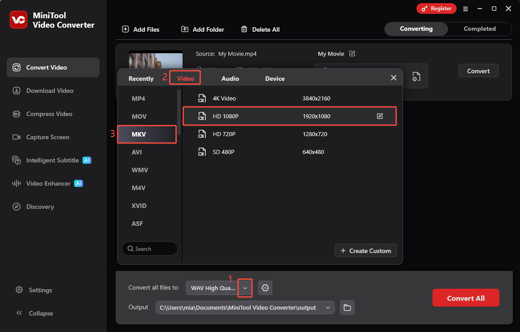Click Create Custom button

366,251
